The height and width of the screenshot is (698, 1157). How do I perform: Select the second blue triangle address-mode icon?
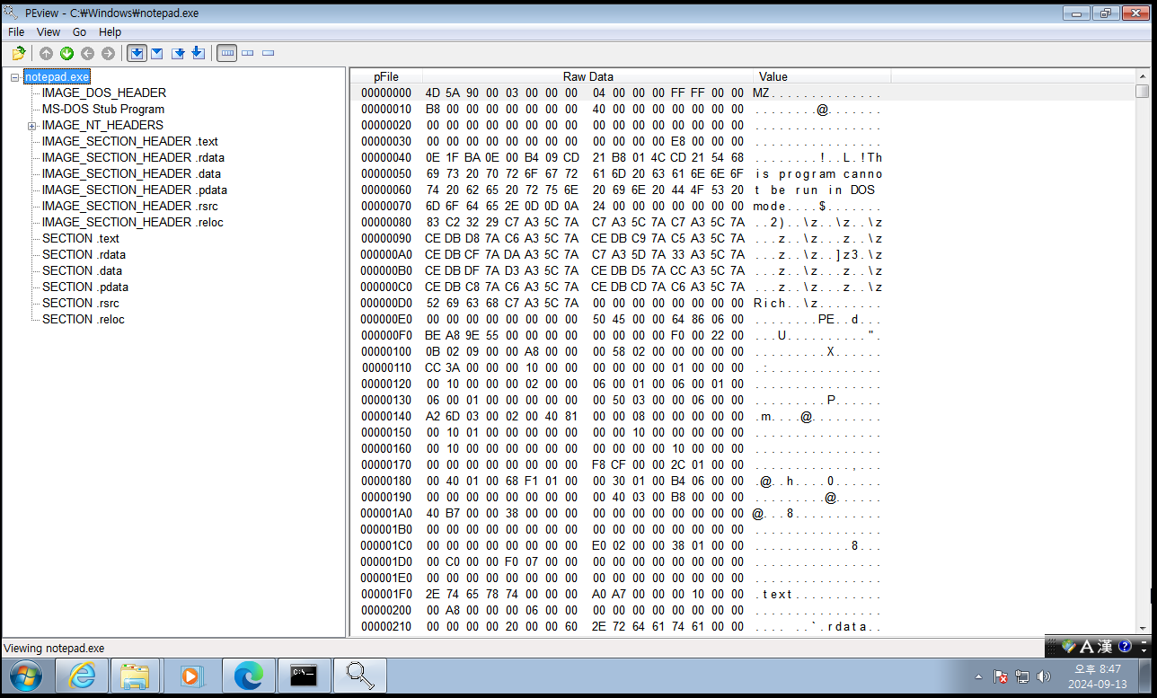click(156, 53)
